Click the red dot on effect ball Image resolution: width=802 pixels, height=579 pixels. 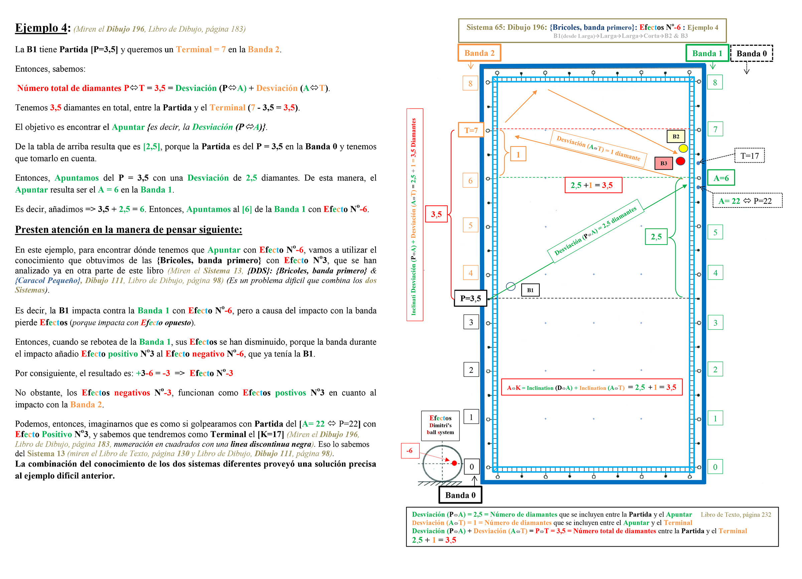tap(454, 463)
